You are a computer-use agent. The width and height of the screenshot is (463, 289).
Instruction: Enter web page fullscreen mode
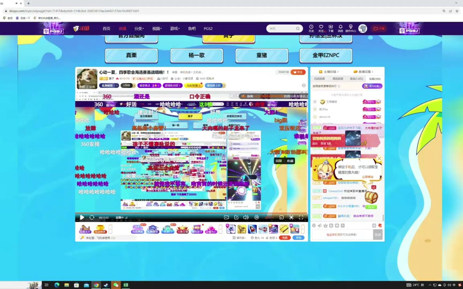point(291,218)
